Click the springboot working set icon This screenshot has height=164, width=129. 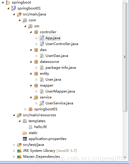[8, 2]
